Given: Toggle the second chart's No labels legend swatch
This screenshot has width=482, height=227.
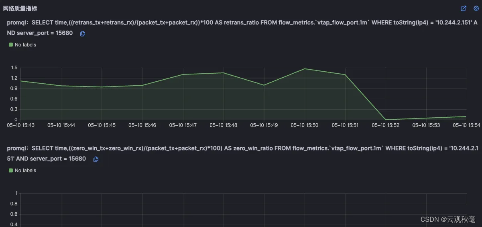Looking at the screenshot, I should click(x=11, y=171).
